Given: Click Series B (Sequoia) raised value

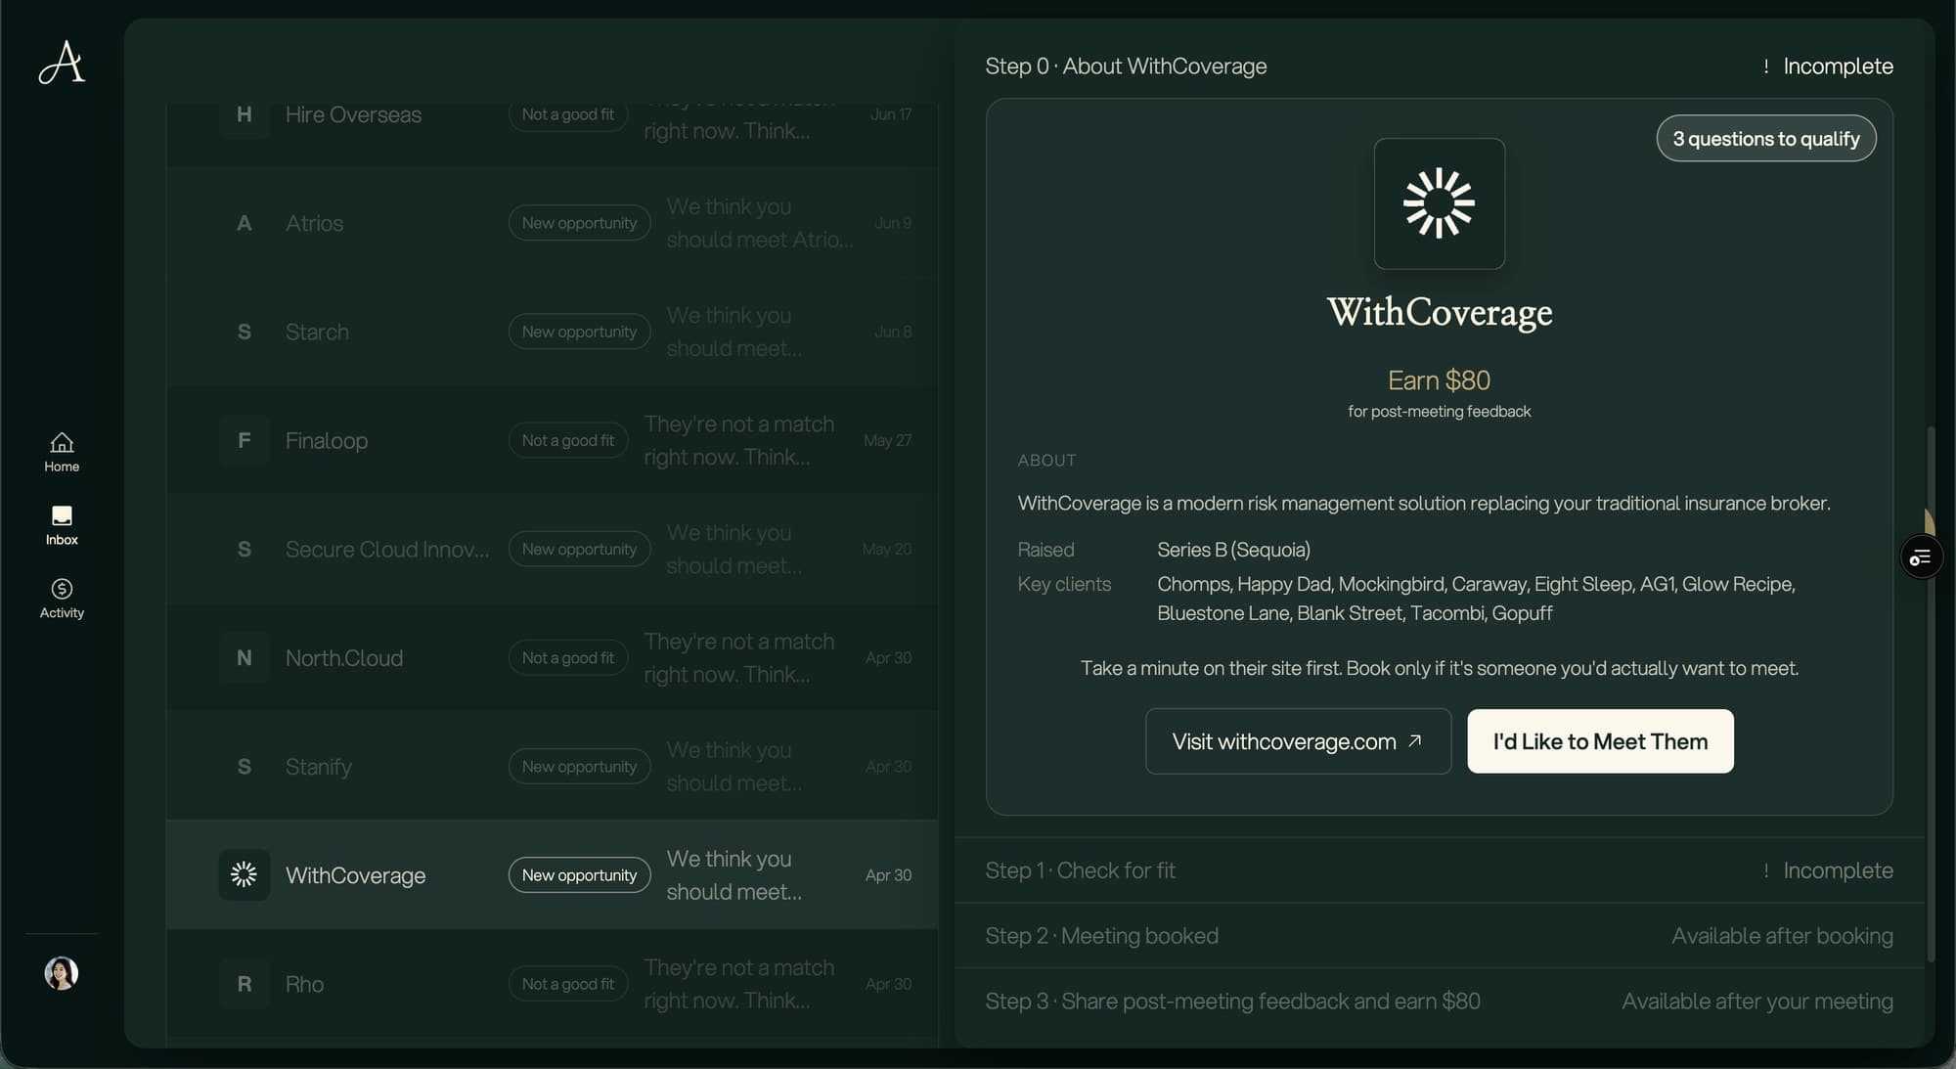Looking at the screenshot, I should click(x=1233, y=550).
